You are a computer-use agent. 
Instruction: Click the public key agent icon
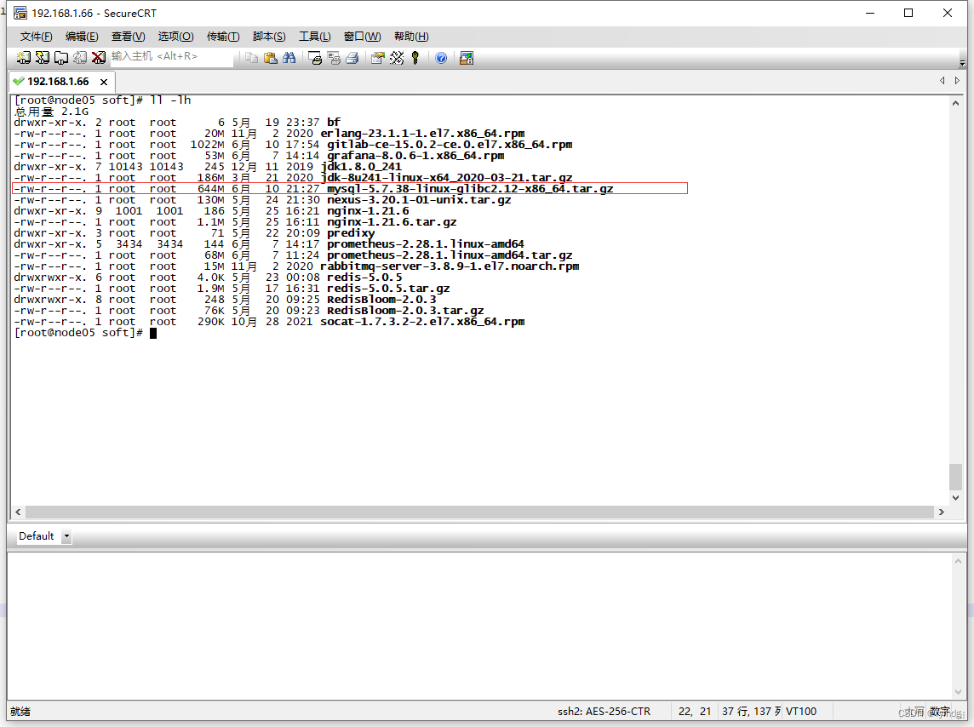[x=415, y=58]
